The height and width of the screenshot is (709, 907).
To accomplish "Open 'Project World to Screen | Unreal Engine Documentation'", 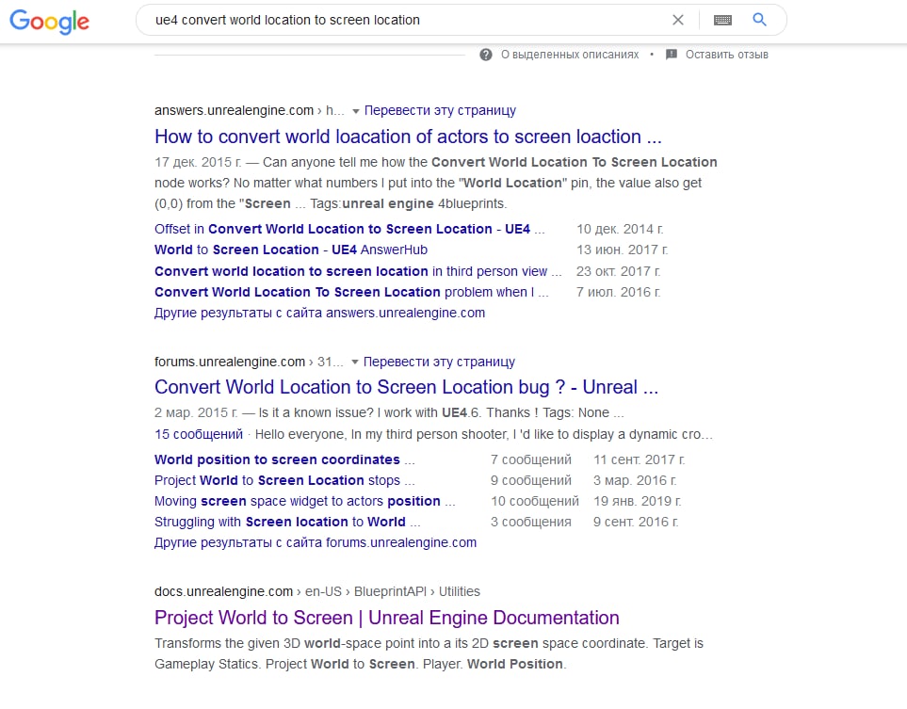I will [386, 618].
